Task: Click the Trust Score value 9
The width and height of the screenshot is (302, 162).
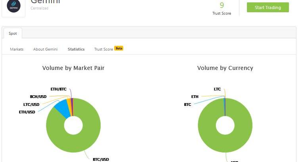Action: point(222,5)
